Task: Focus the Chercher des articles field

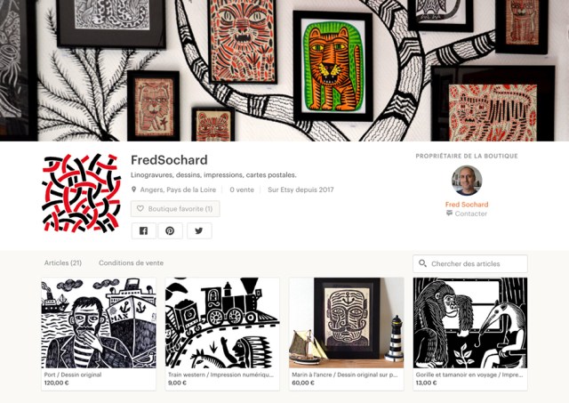Action: [470, 263]
